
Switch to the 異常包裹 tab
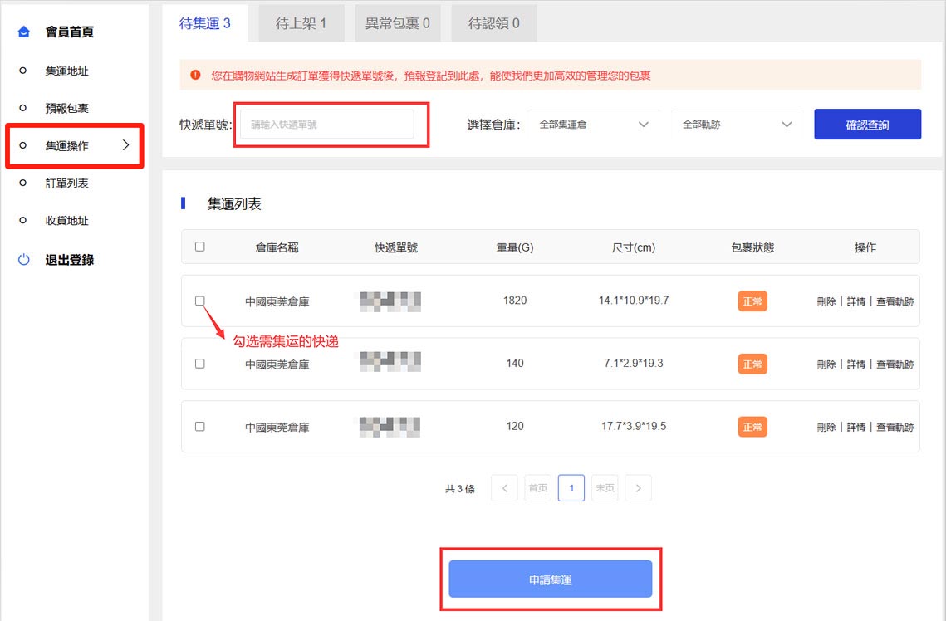(x=397, y=23)
